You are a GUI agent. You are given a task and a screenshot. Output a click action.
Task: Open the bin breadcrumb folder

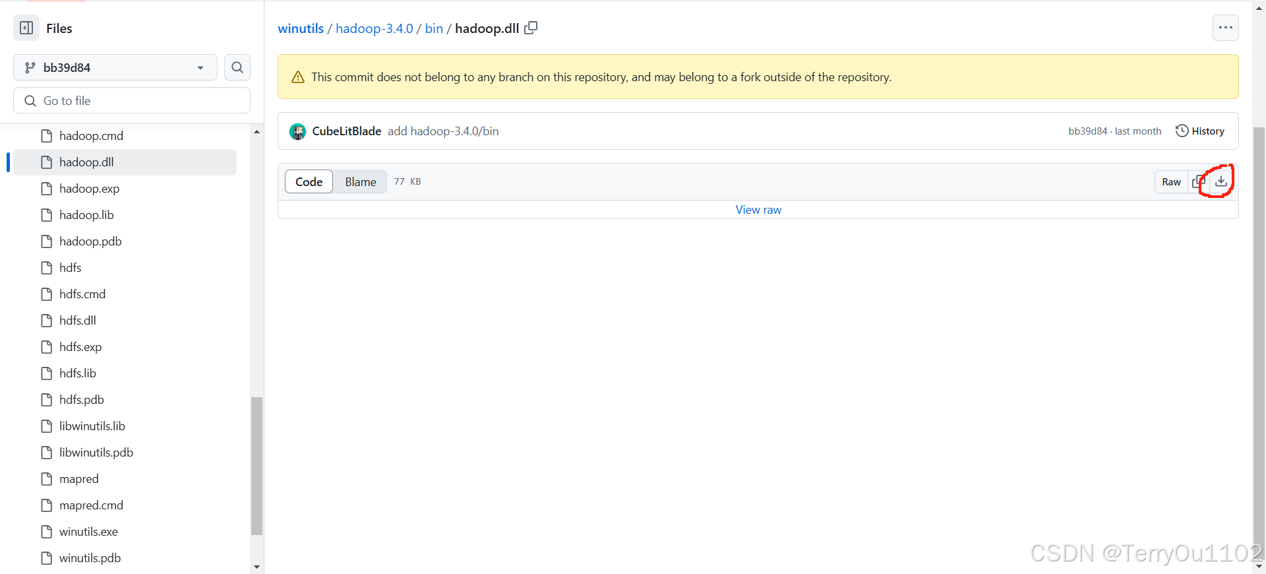[434, 28]
